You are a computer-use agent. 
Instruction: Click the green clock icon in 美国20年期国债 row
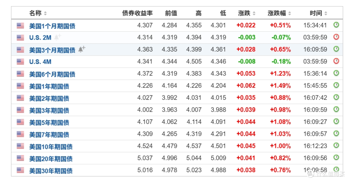point(336,157)
